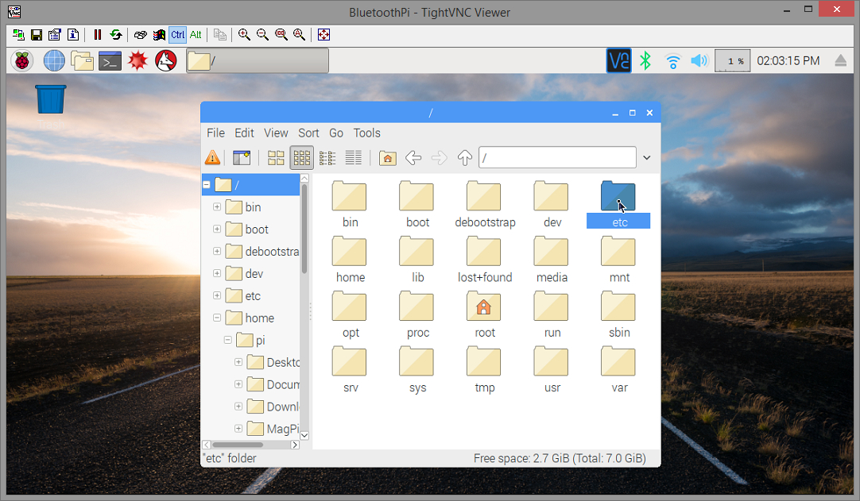Screen dimensions: 860x501
Task: Launch Wolfram wolf icon
Action: (165, 61)
